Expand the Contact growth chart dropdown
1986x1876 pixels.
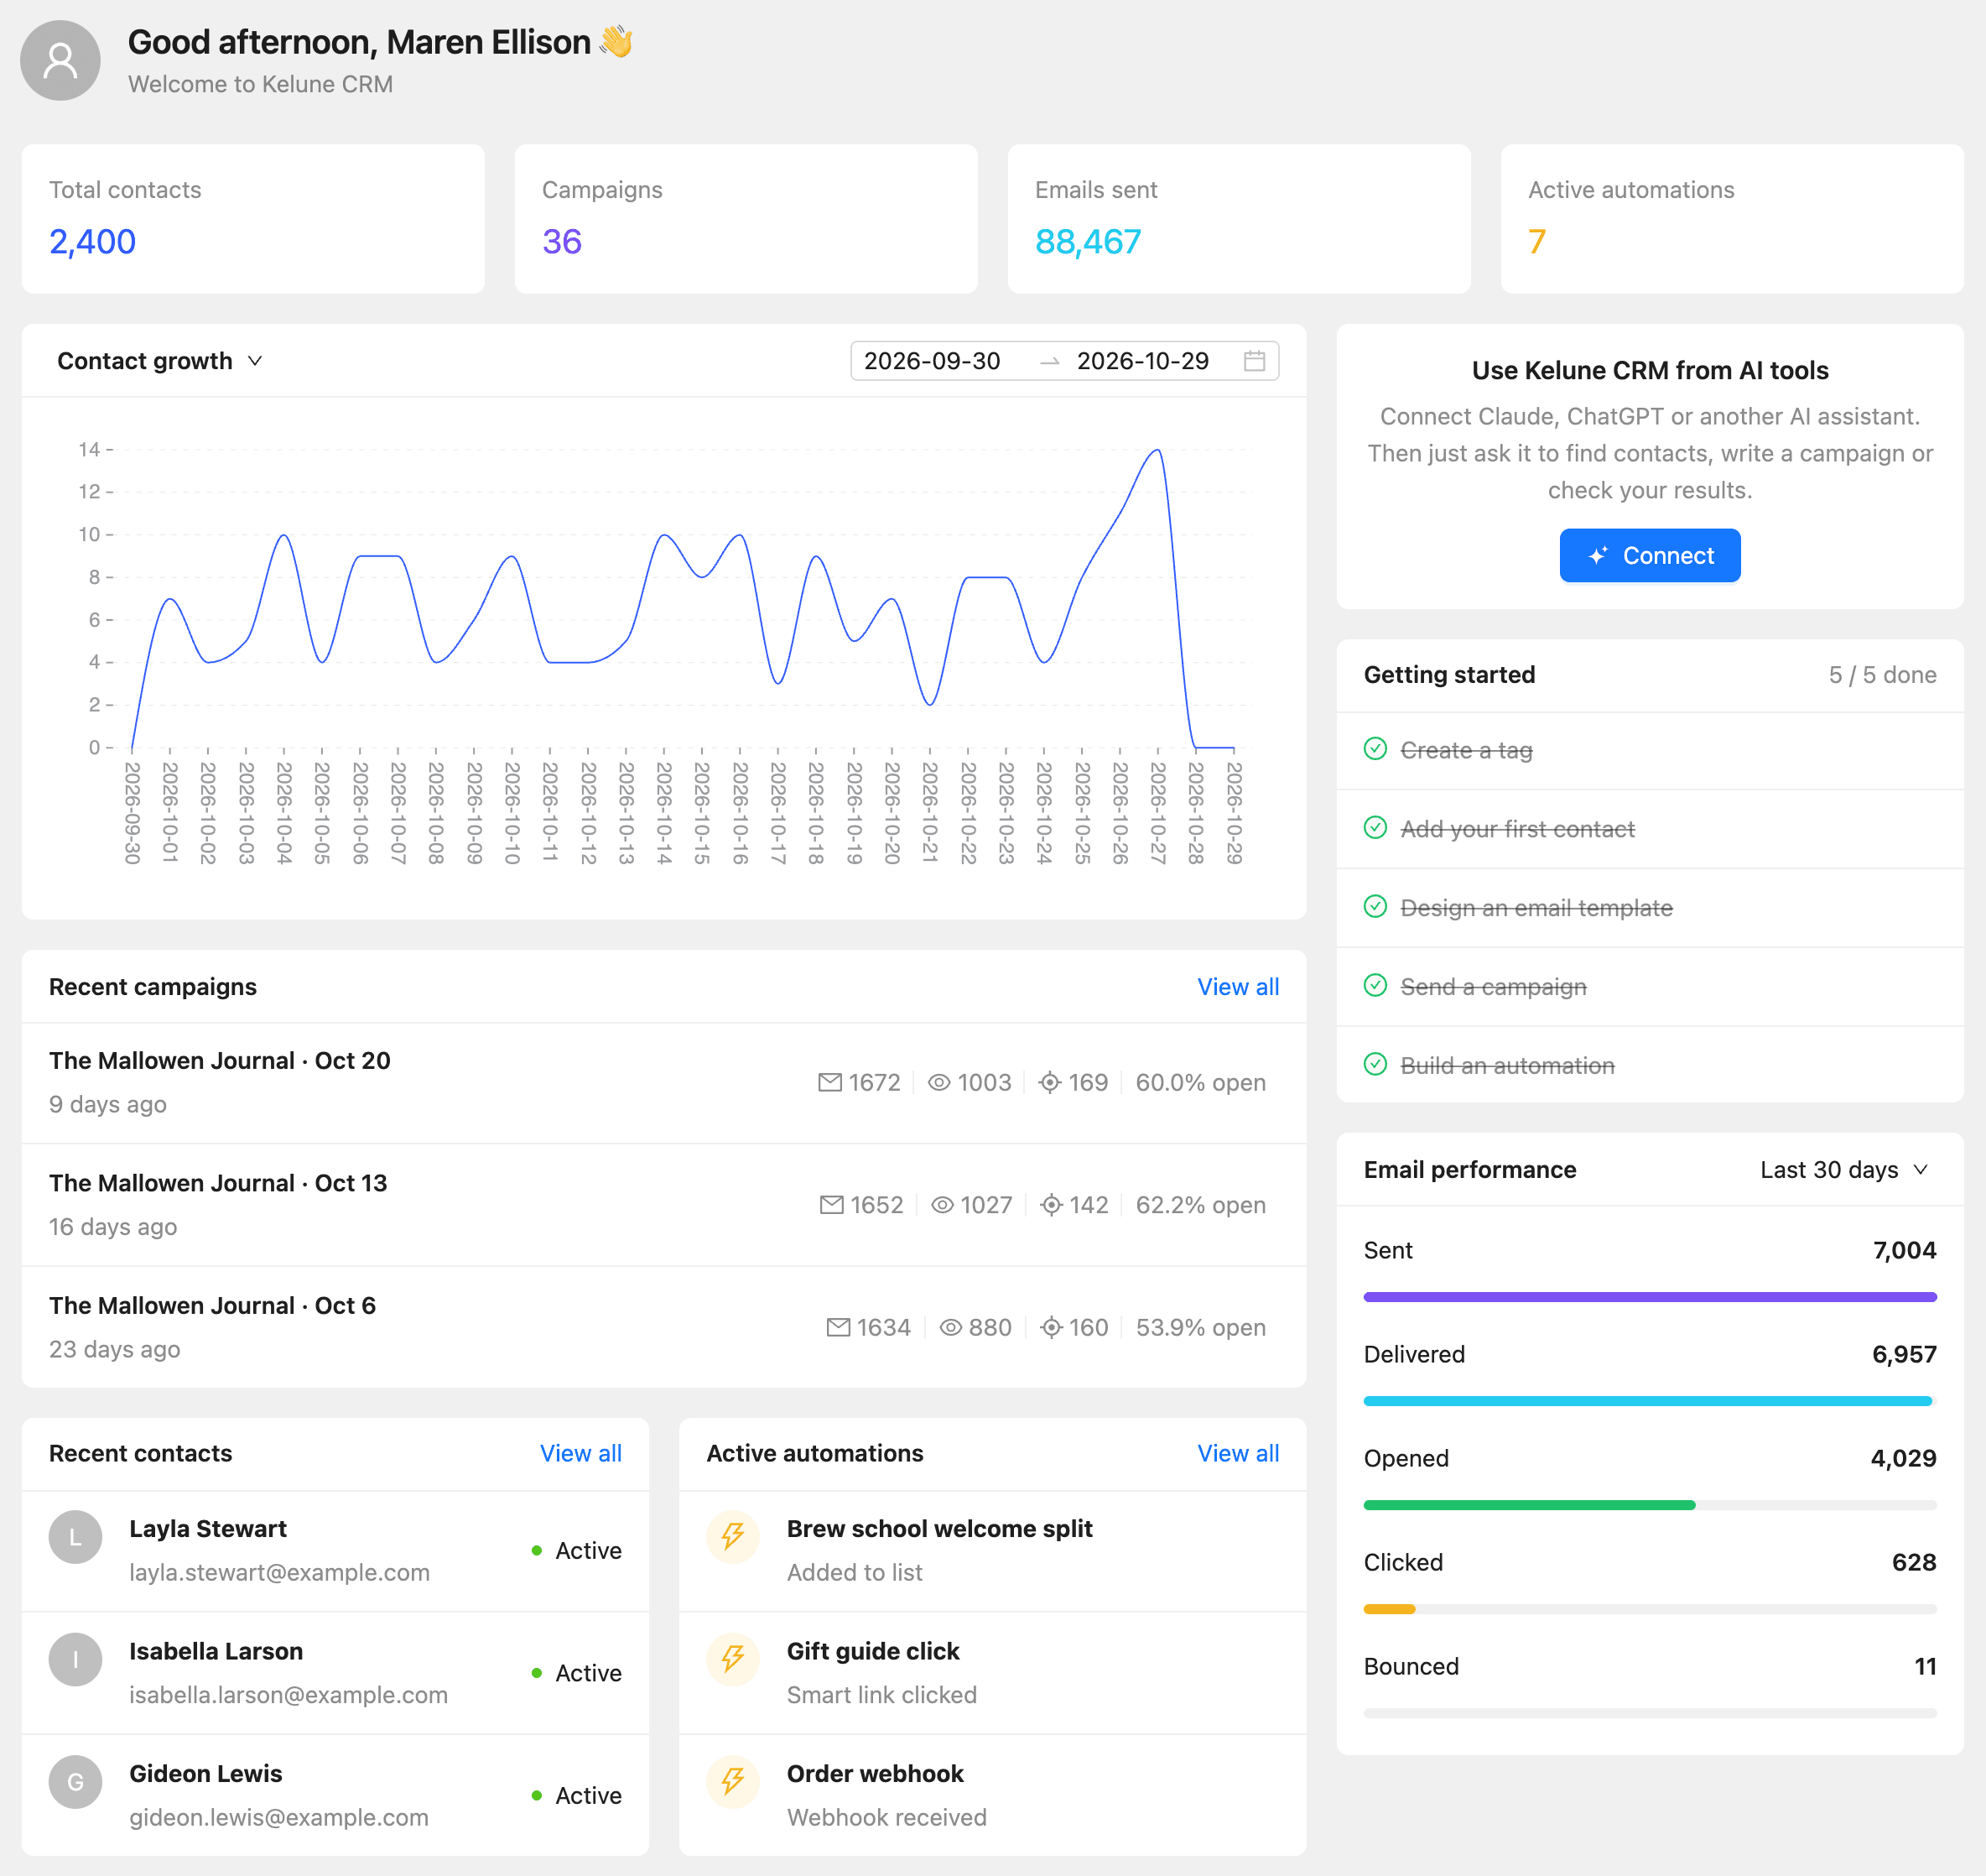[160, 361]
